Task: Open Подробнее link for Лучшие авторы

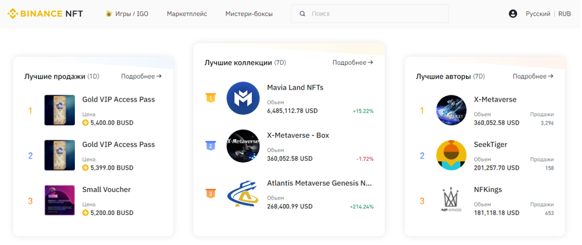Action: click(533, 76)
